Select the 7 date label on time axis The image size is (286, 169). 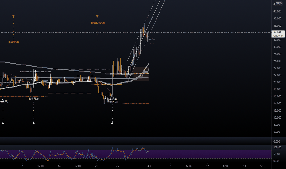pos(22,166)
